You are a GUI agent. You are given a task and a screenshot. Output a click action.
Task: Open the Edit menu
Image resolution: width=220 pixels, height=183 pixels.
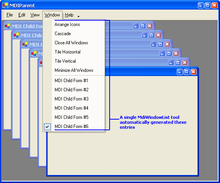click(x=22, y=15)
